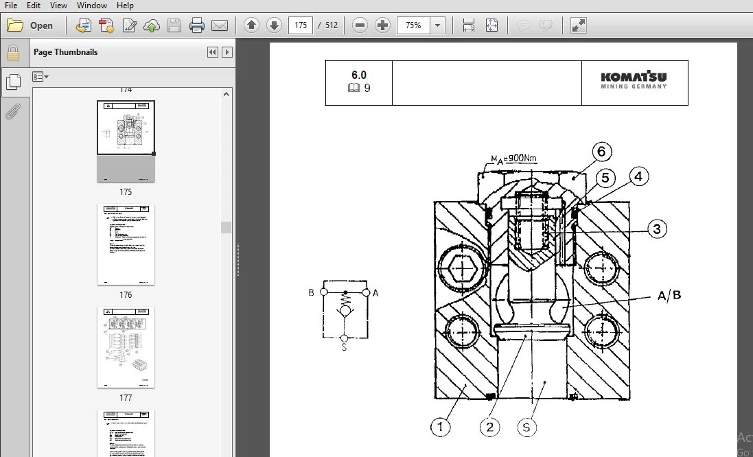753x457 pixels.
Task: Click the thumbnail scrollbar up arrow
Action: tap(227, 94)
